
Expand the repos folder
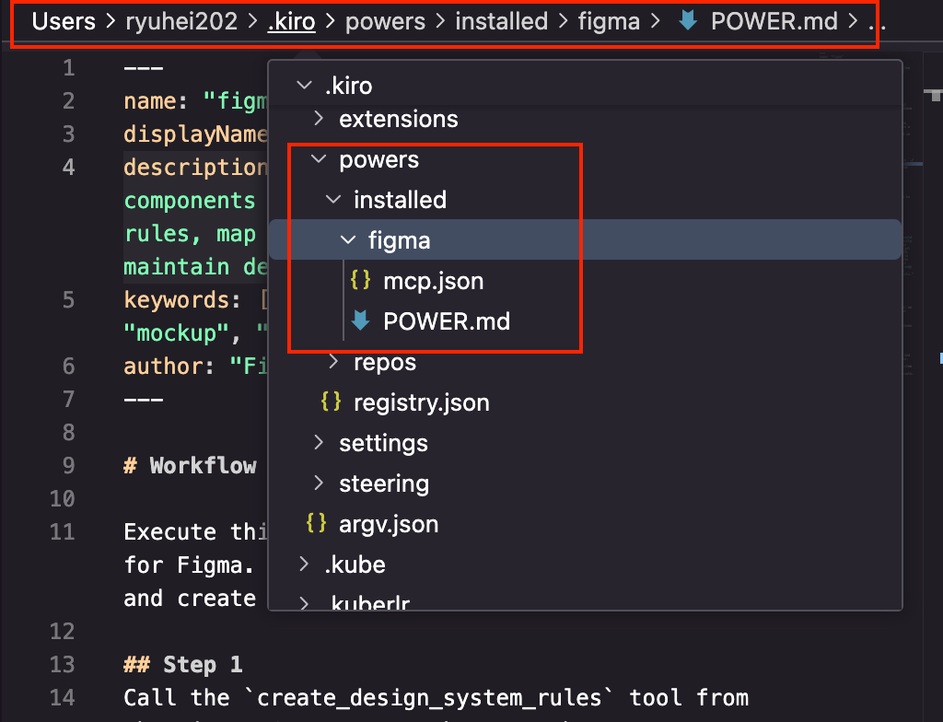[x=333, y=362]
